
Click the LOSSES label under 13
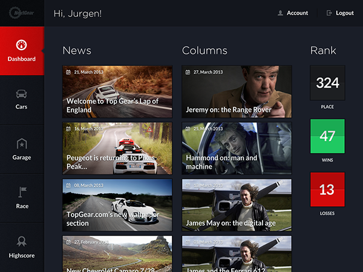point(327,213)
